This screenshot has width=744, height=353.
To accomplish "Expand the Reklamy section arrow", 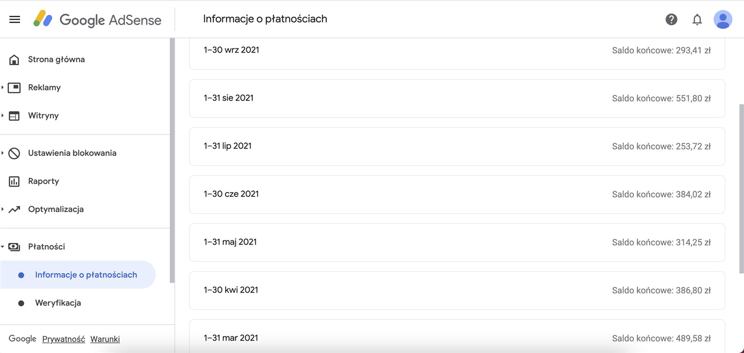I will tap(3, 87).
